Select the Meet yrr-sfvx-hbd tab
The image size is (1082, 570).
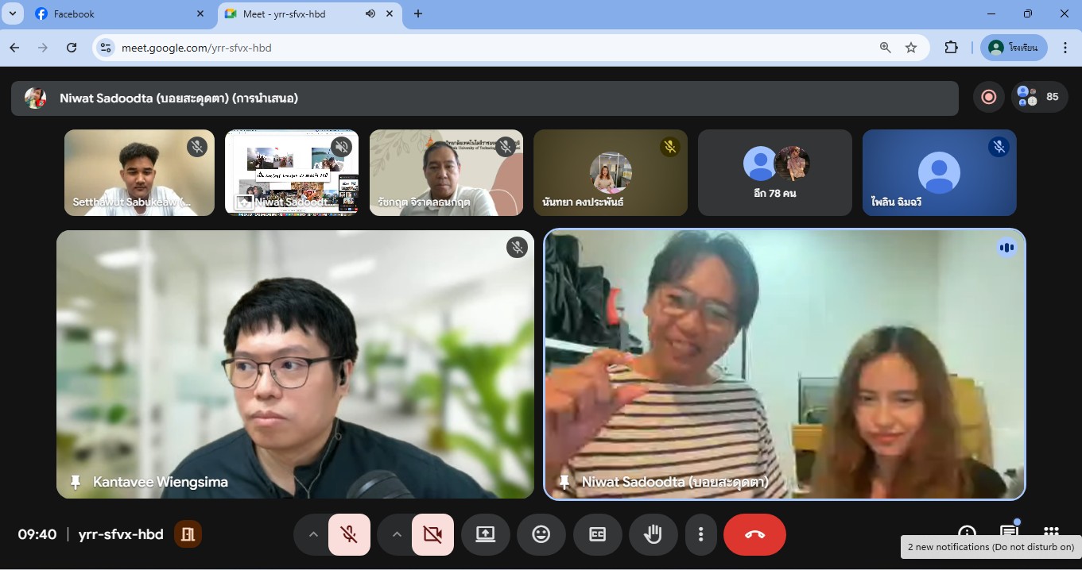(x=286, y=13)
